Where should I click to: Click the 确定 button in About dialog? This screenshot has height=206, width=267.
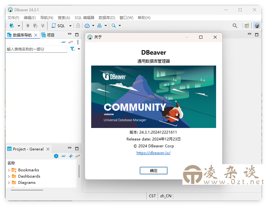(x=154, y=171)
